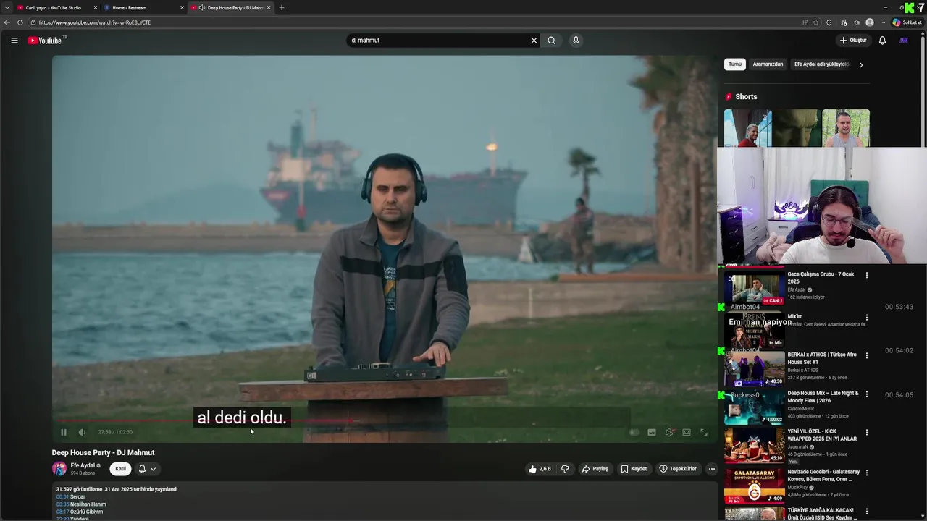This screenshot has height=521, width=927.
Task: Open the subscription notification bell dropdown
Action: [147, 469]
